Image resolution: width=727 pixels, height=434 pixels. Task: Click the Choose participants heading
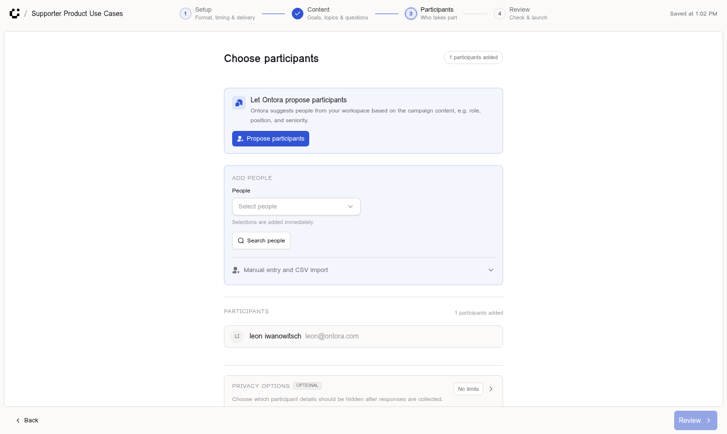pos(271,59)
